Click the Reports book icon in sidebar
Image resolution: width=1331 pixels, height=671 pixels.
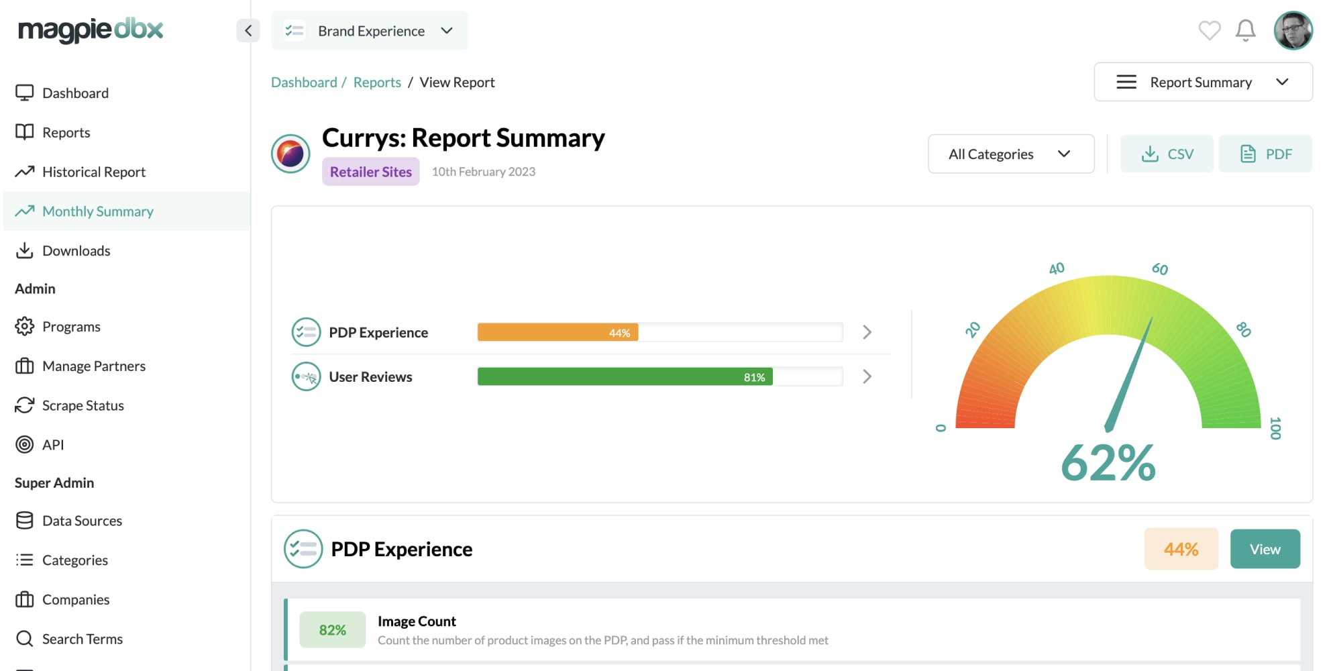pyautogui.click(x=25, y=132)
